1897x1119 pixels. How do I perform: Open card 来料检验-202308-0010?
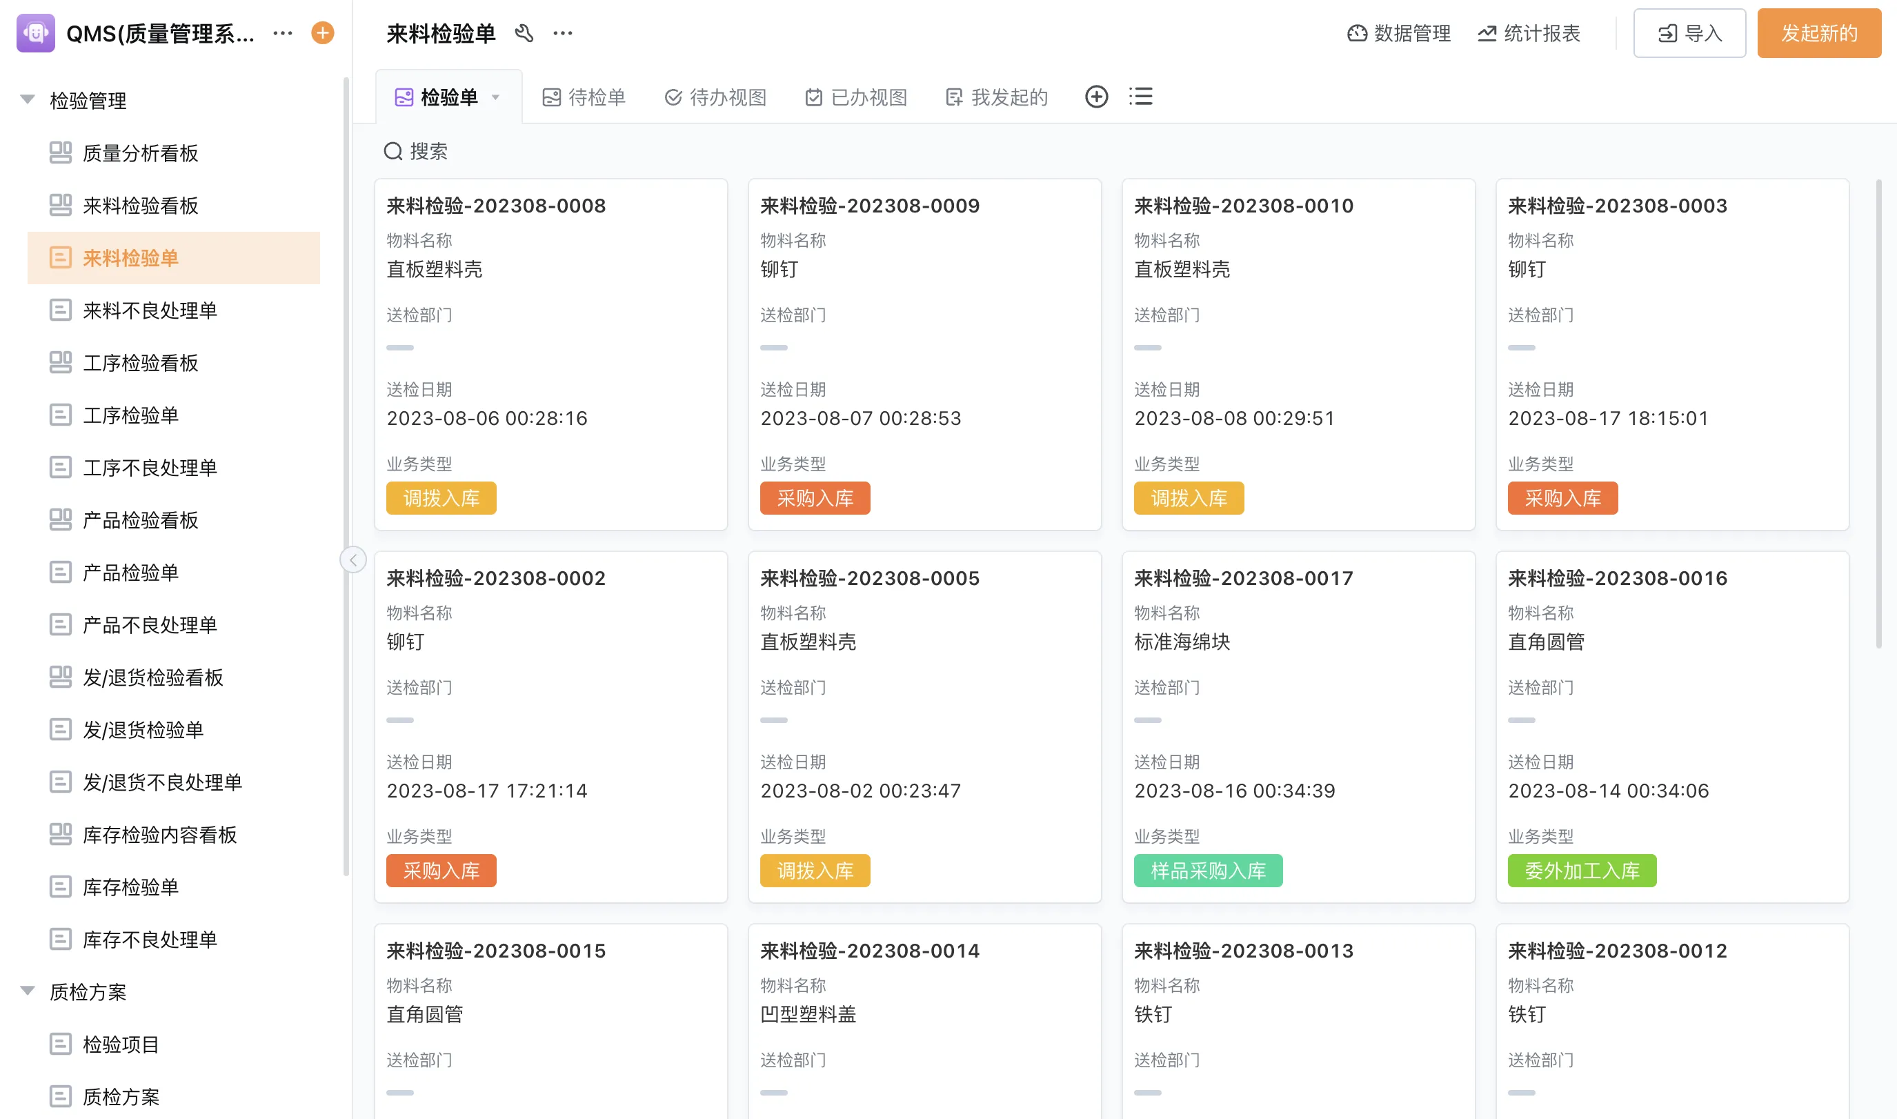pos(1298,355)
